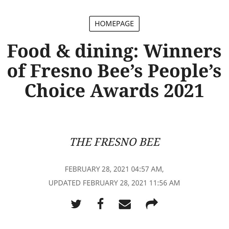Tweet this story via the bird icon
The width and height of the screenshot is (229, 229).
pyautogui.click(x=76, y=204)
